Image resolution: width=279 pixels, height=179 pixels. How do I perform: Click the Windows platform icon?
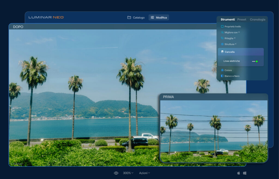245,173
